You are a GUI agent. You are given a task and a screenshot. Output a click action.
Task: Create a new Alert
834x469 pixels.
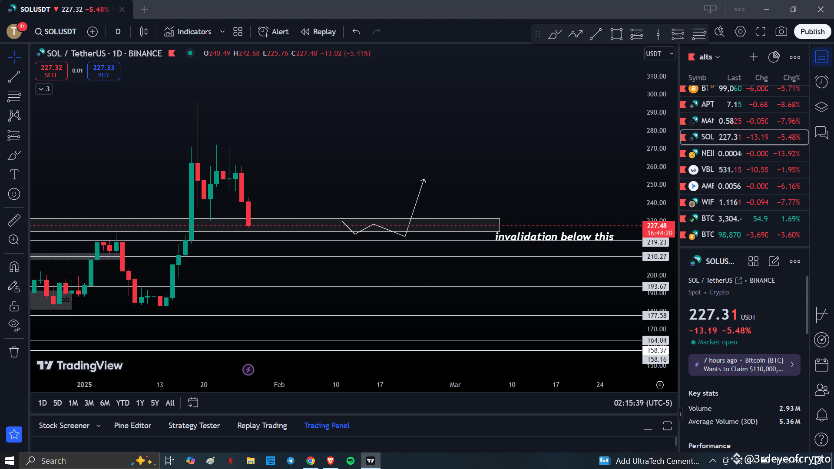point(273,31)
